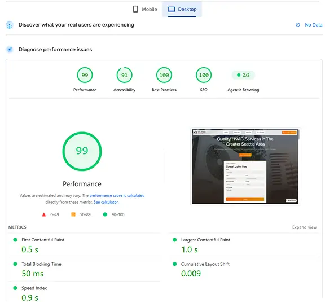Click the Diagnose performance issues icon

click(10, 49)
